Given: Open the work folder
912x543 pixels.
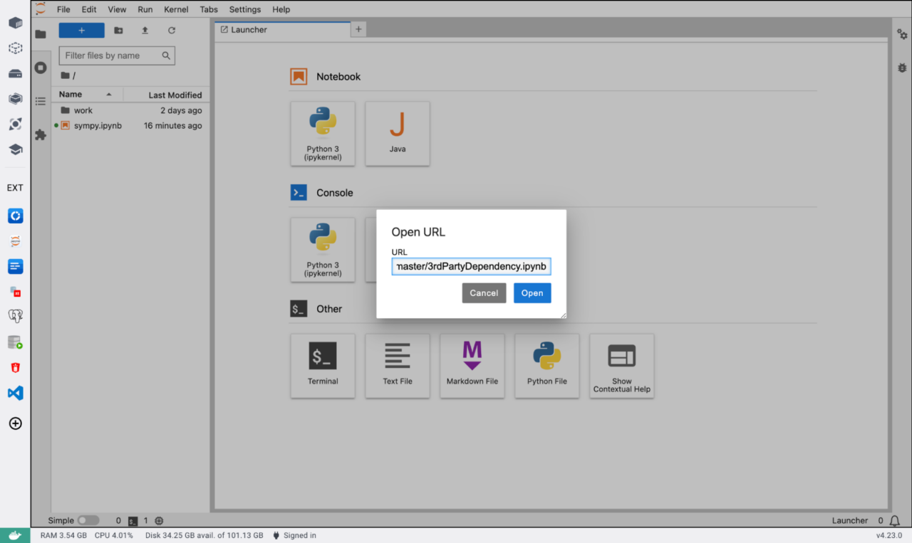Looking at the screenshot, I should (82, 110).
